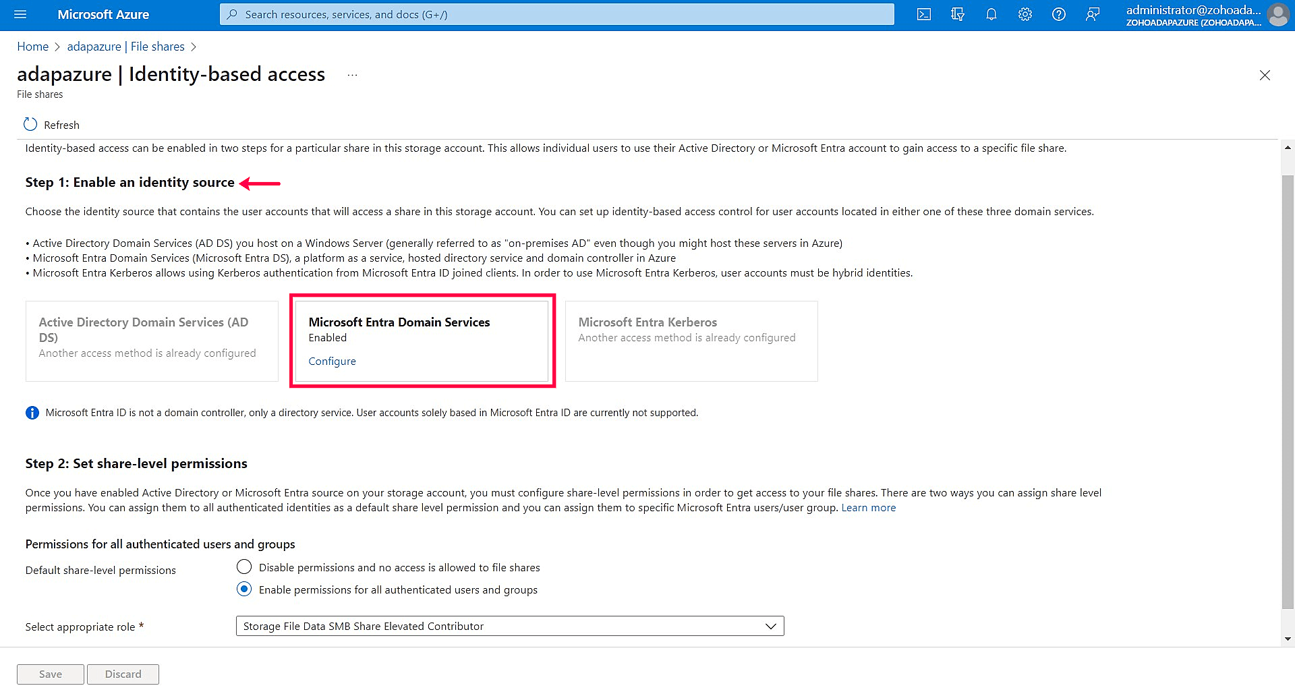The image size is (1295, 694).
Task: Click the 'adapazure | Identity-based access' page title
Action: click(x=171, y=74)
